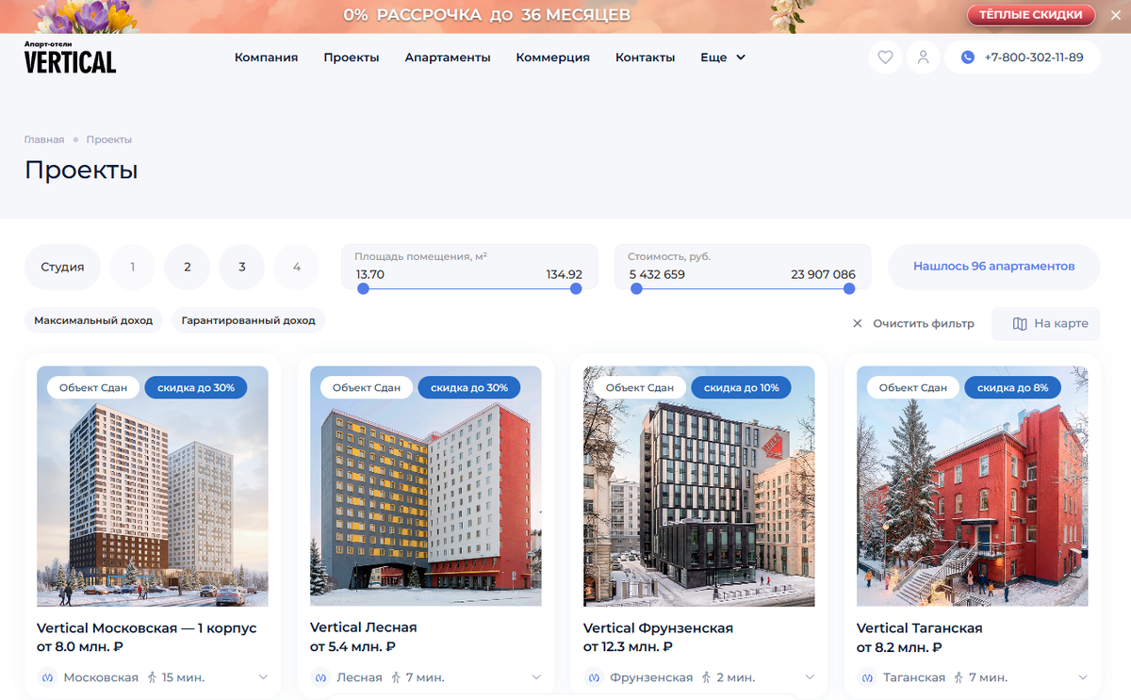Viewport: 1131px width, 700px height.
Task: Open Vertical Московская — 1 корпус title
Action: (147, 627)
